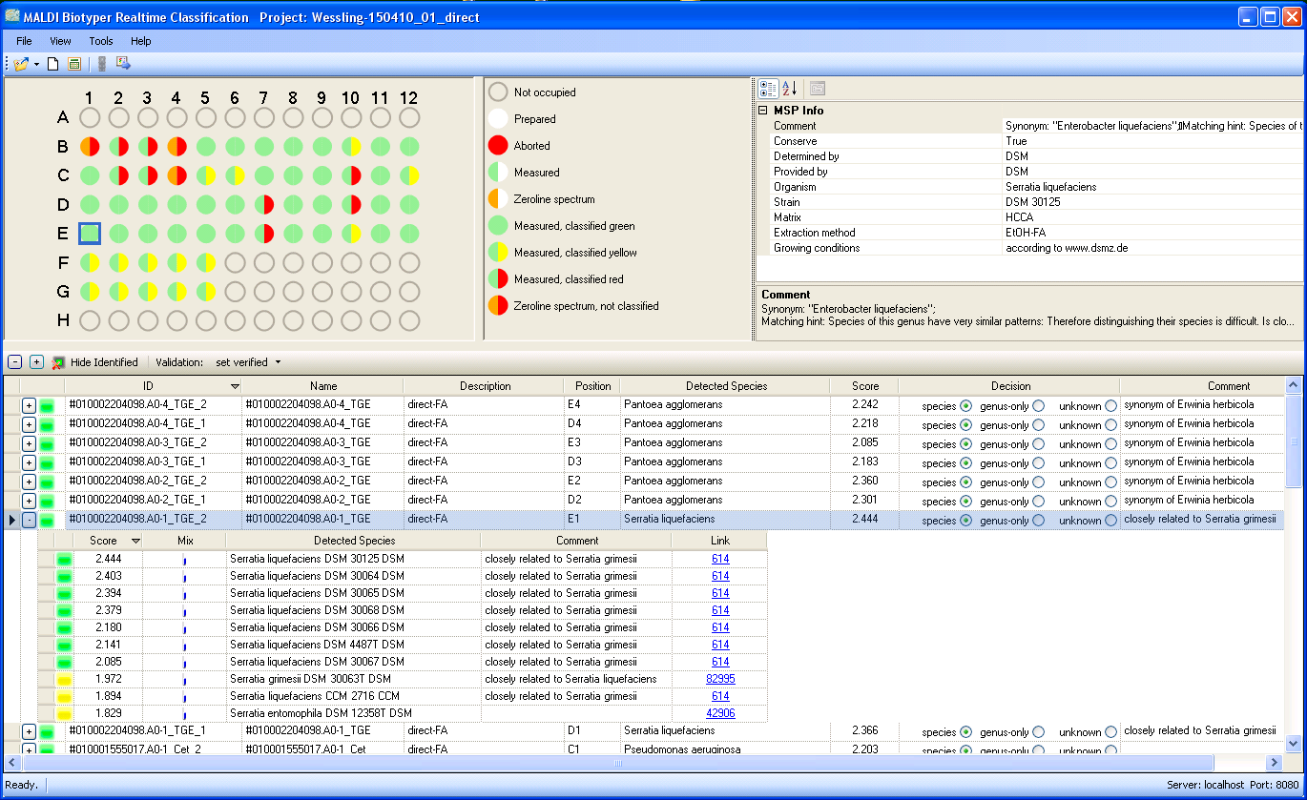Open link 614 for DSM 30125
Viewport: 1307px width, 800px height.
[x=720, y=559]
